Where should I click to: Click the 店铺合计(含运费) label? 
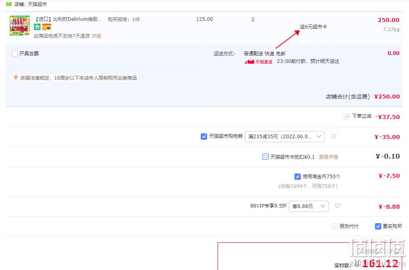tap(347, 97)
